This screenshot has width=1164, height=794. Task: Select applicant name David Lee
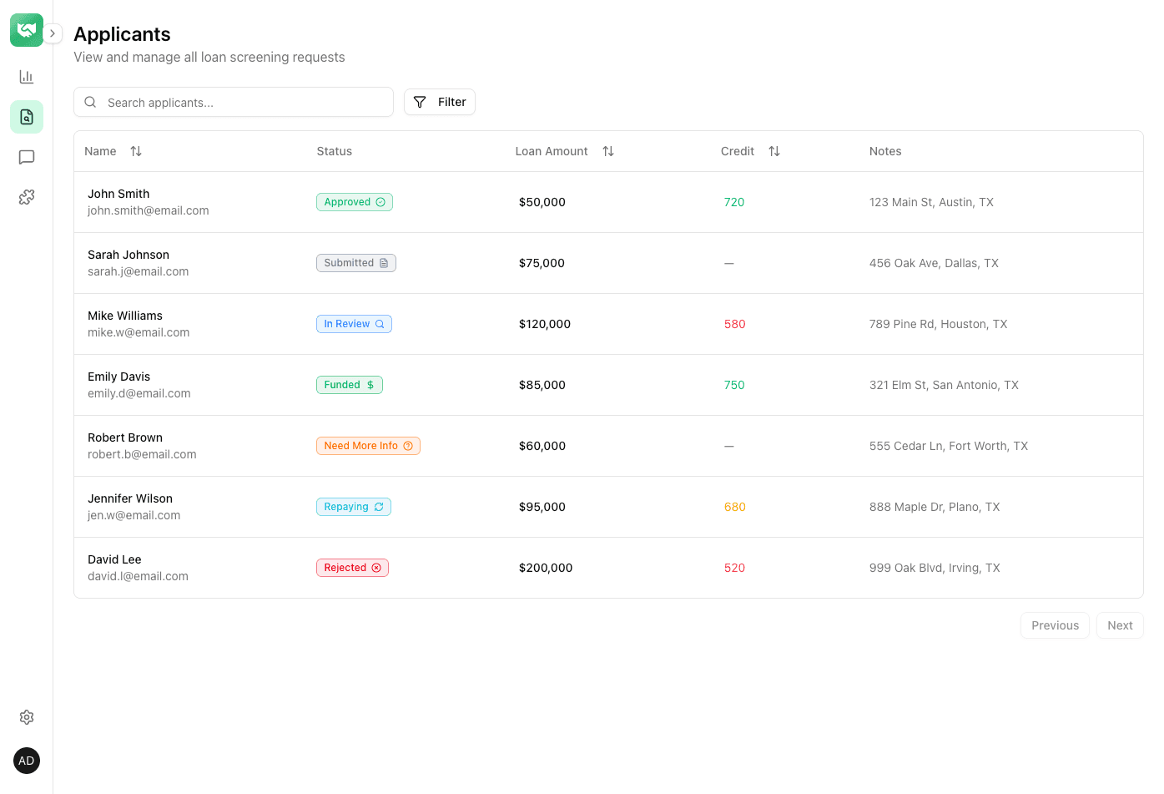[114, 559]
